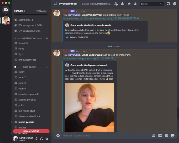Open threads icon in channel header
The image size is (179, 143).
click(116, 4)
